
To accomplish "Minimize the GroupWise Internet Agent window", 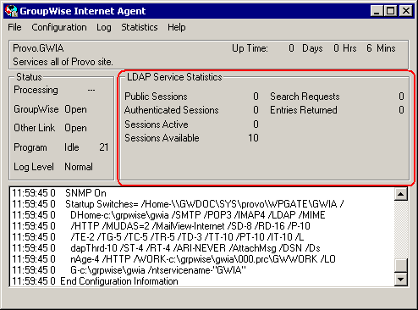I will (x=377, y=11).
